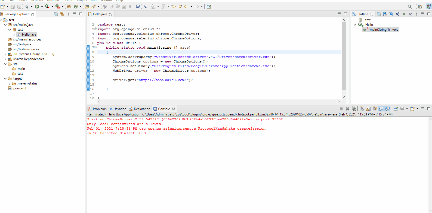This screenshot has height=213, width=432.
Task: Close the Hello.java editor tab
Action: [111, 14]
